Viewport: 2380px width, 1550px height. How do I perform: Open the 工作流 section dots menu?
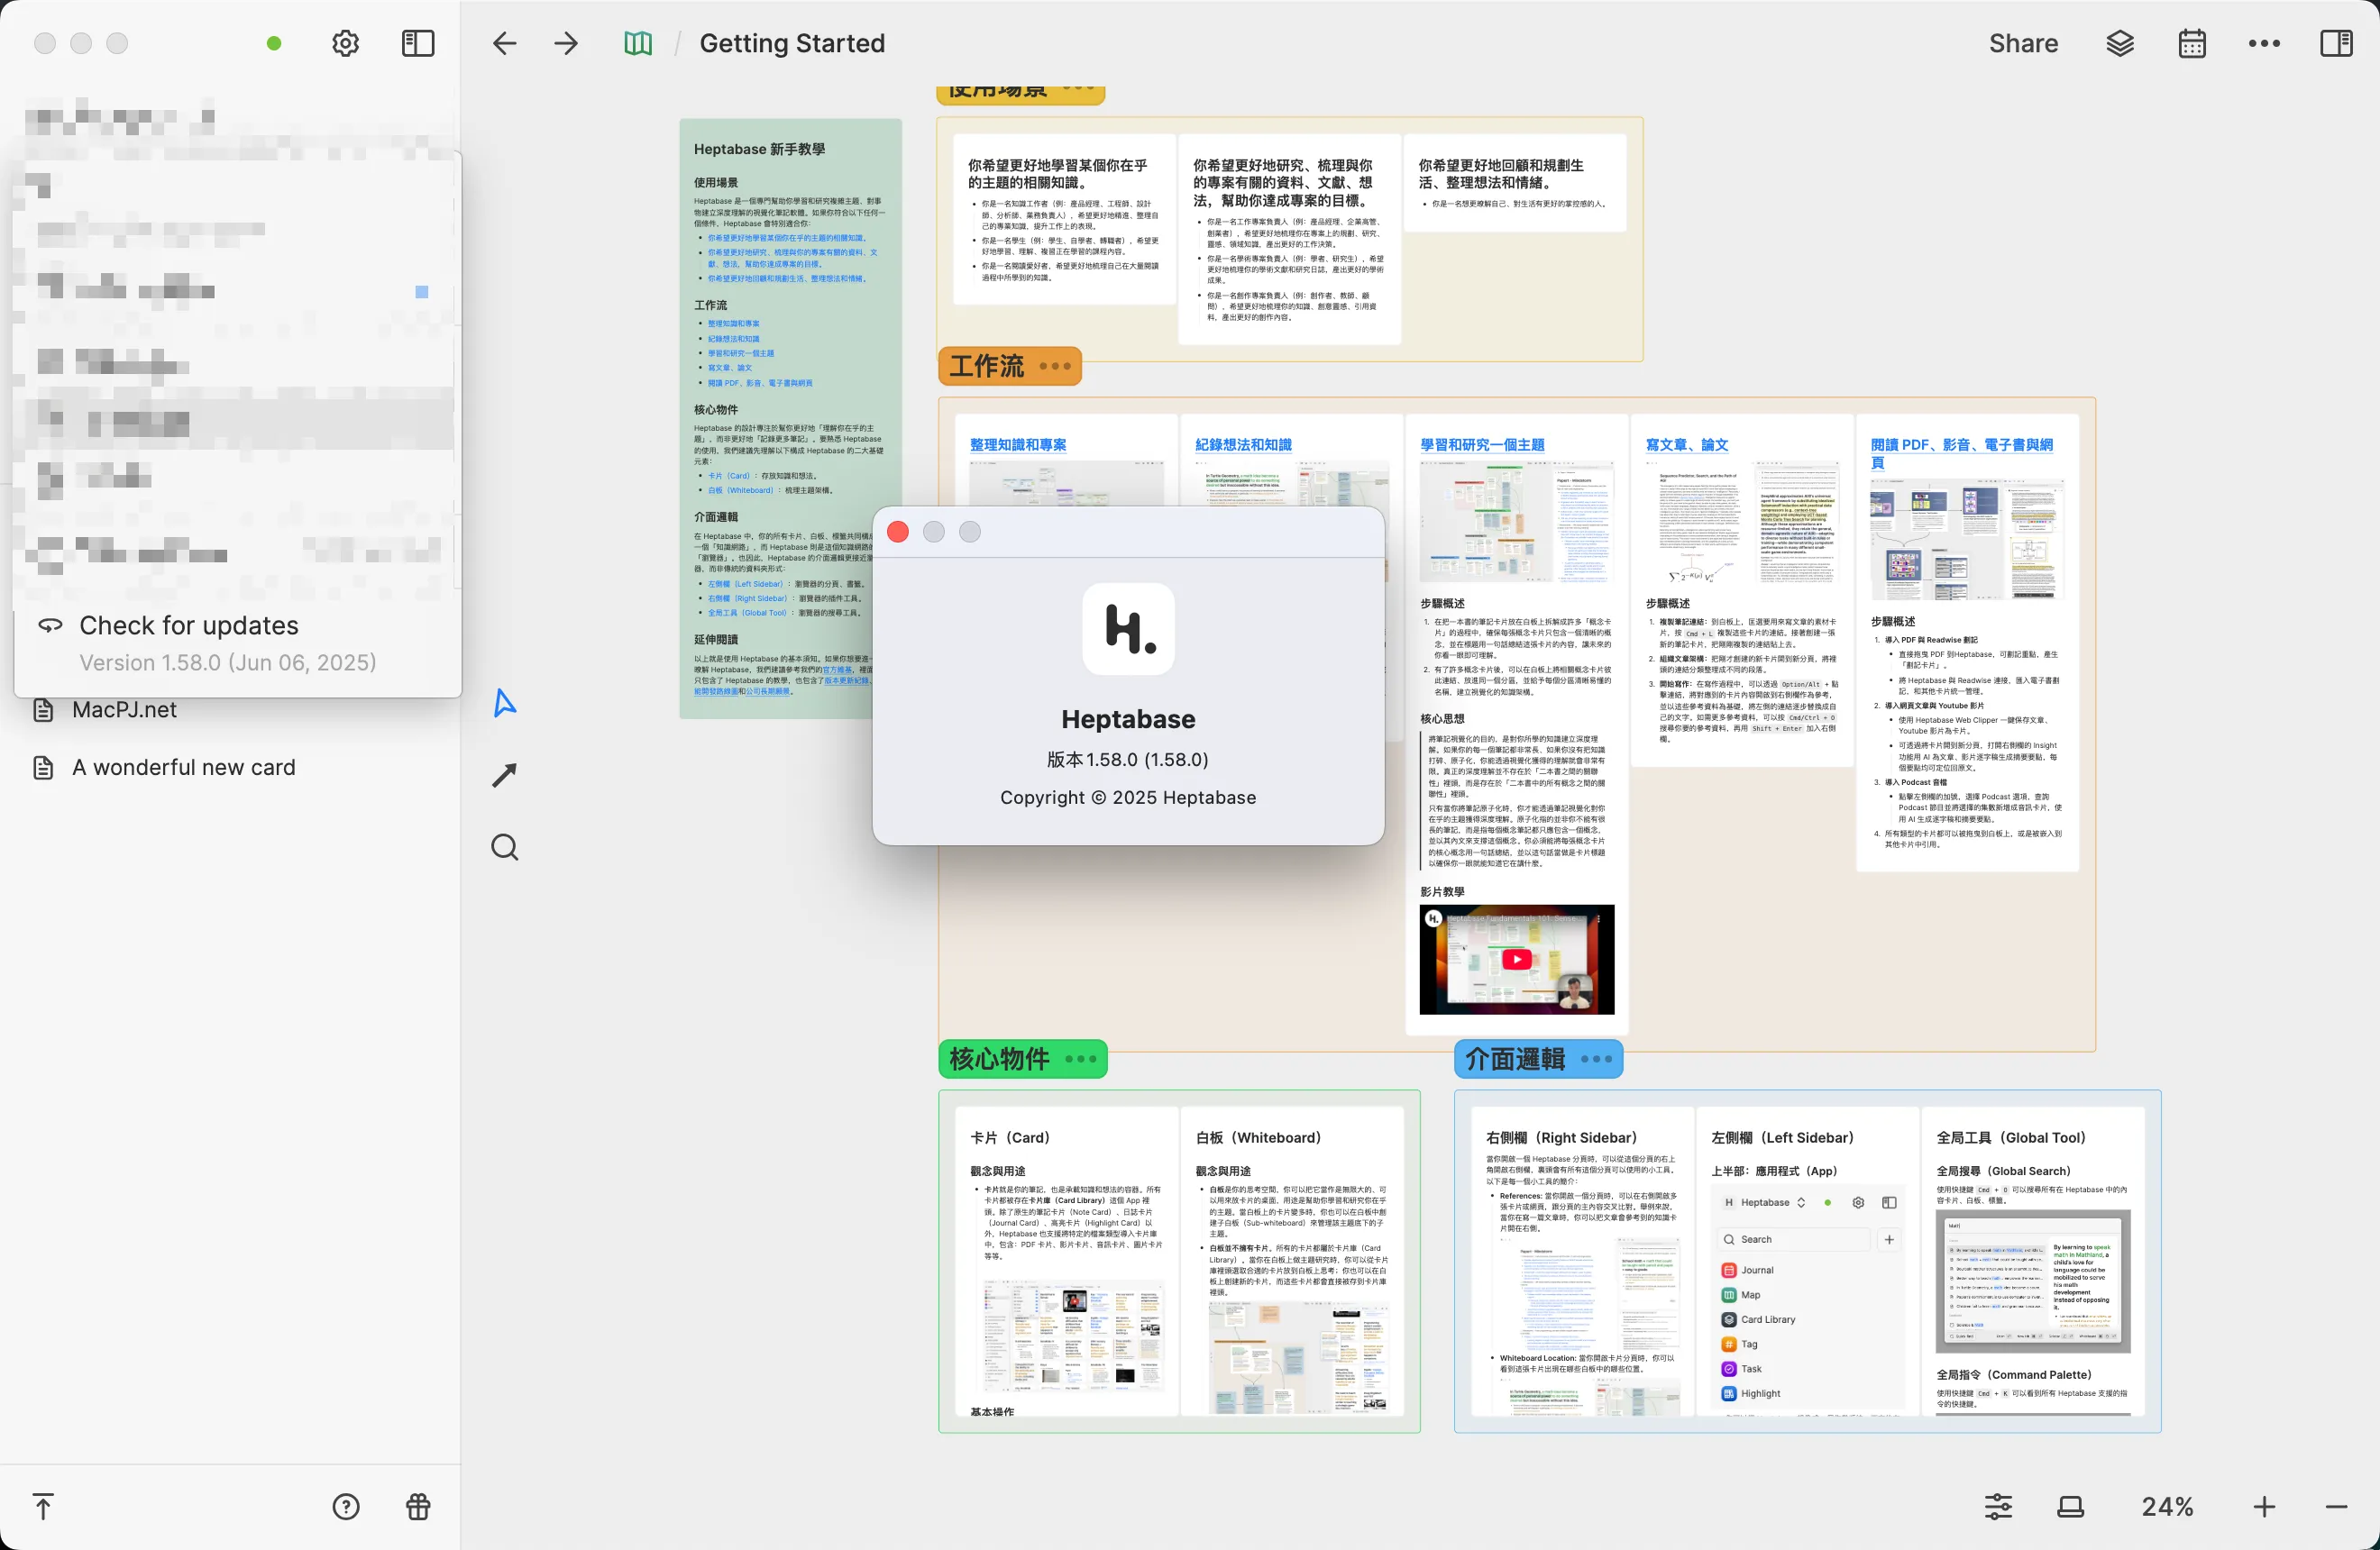coord(1055,366)
